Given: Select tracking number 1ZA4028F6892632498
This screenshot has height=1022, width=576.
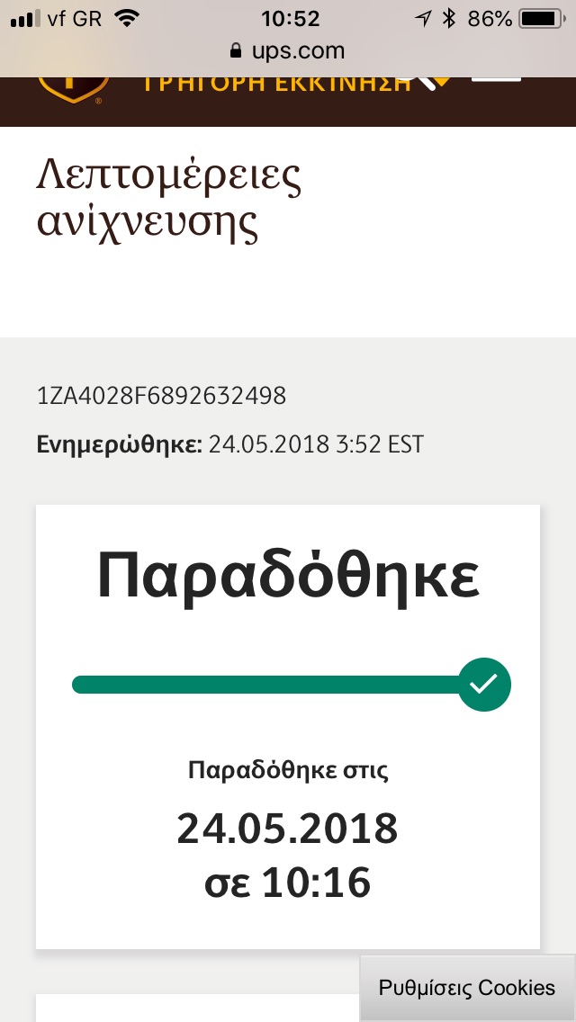Looking at the screenshot, I should [x=161, y=395].
